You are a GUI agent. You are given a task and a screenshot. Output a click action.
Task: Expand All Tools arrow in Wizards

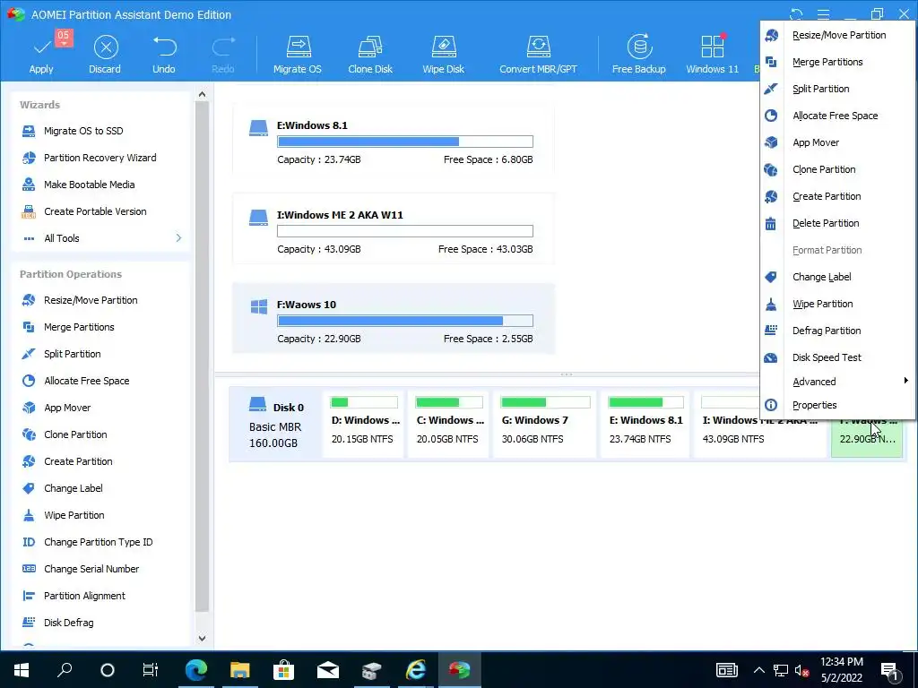178,238
